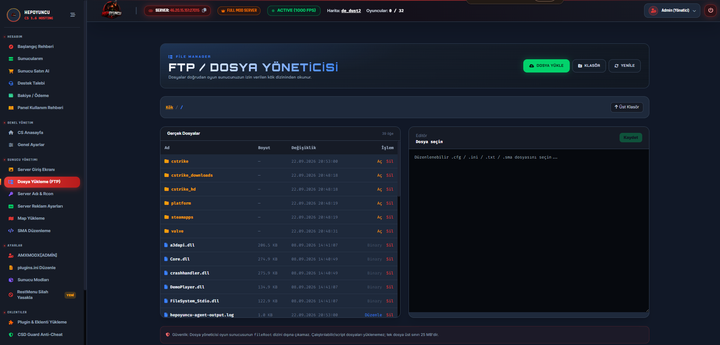Open Sunucu Satın Al menu item
The height and width of the screenshot is (345, 720).
[33, 71]
